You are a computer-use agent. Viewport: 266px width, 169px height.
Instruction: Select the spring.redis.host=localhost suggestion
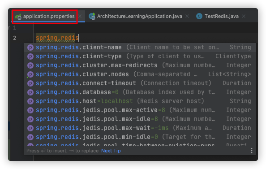click(x=140, y=101)
